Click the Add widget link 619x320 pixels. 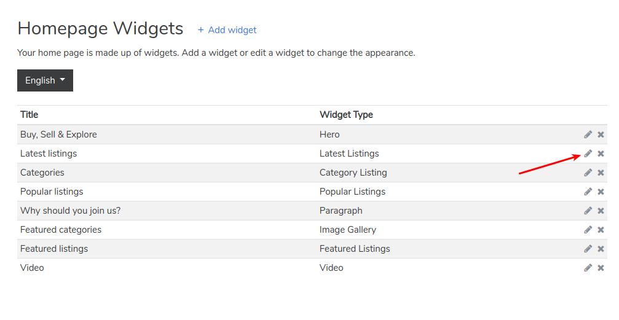[x=227, y=30]
